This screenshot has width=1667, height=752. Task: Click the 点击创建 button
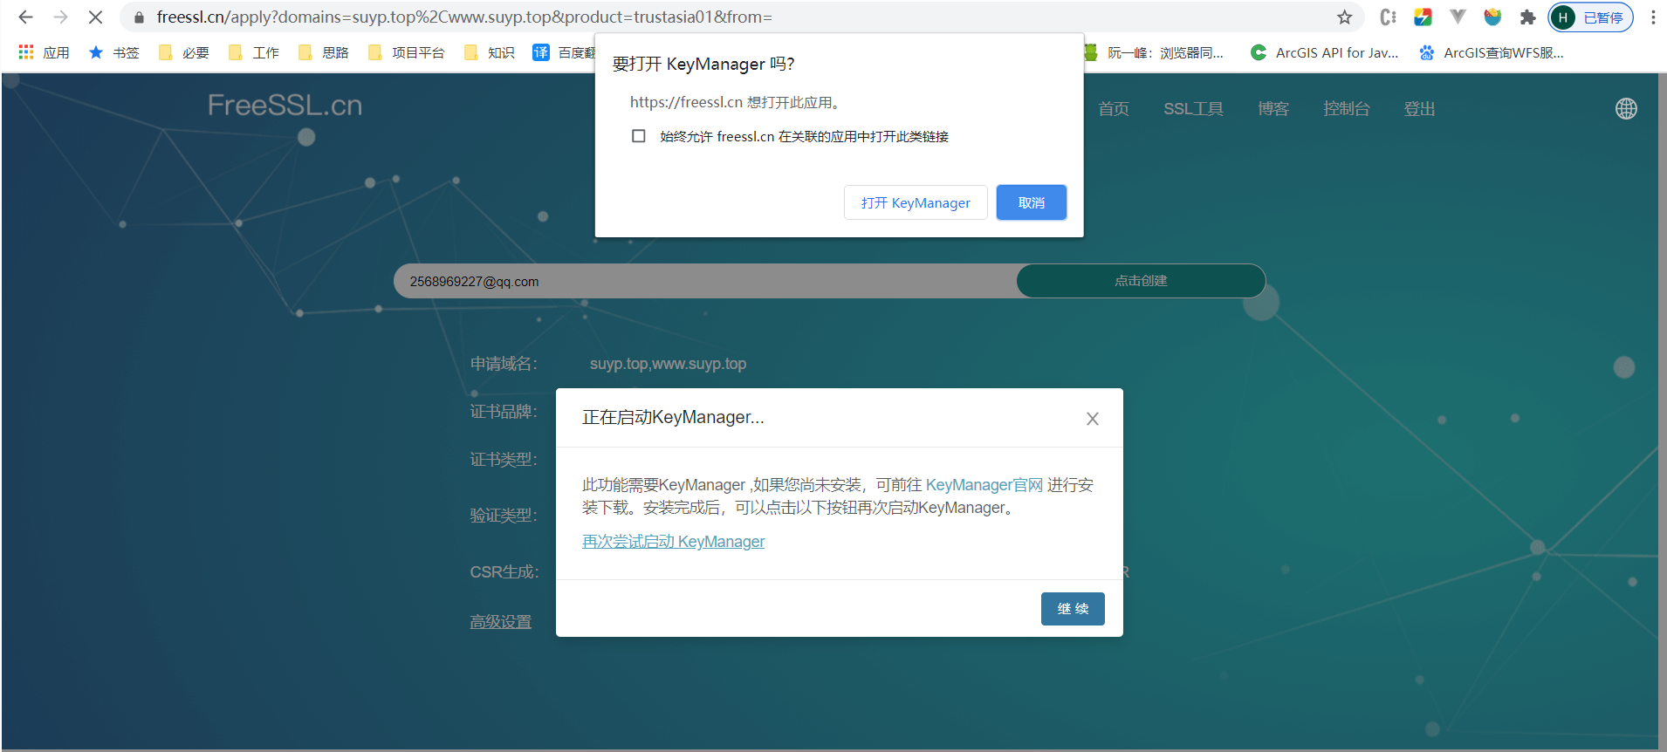(1141, 281)
